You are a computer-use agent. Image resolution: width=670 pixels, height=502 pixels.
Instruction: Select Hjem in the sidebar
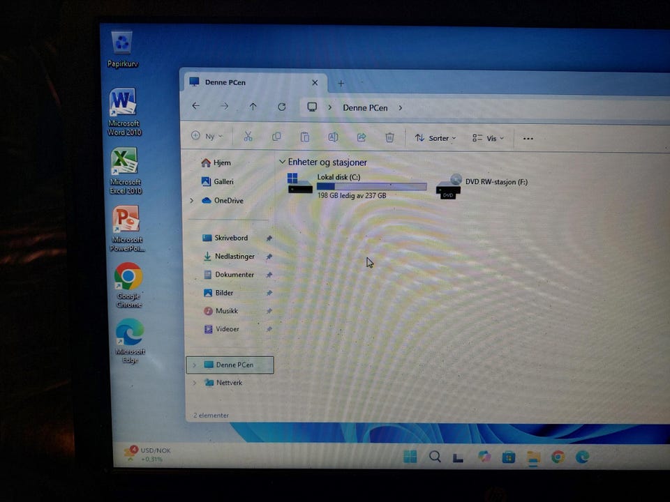pos(216,162)
